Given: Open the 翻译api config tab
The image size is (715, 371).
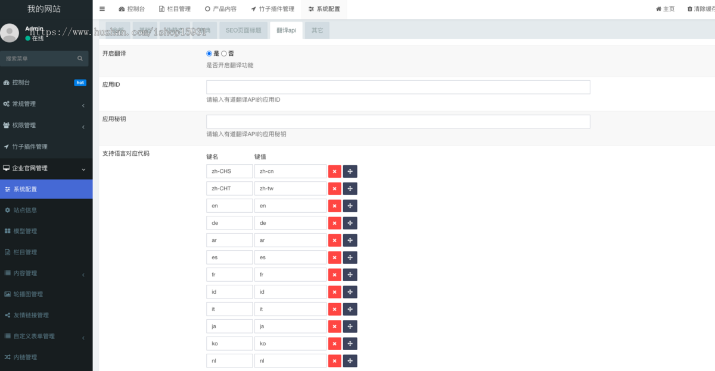Looking at the screenshot, I should point(286,30).
